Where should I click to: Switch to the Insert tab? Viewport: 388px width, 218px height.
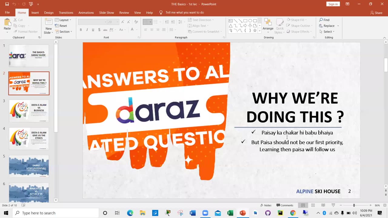[x=35, y=13]
